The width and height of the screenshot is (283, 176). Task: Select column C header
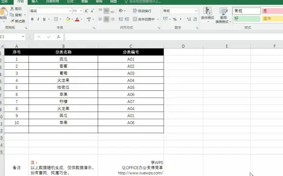point(131,46)
